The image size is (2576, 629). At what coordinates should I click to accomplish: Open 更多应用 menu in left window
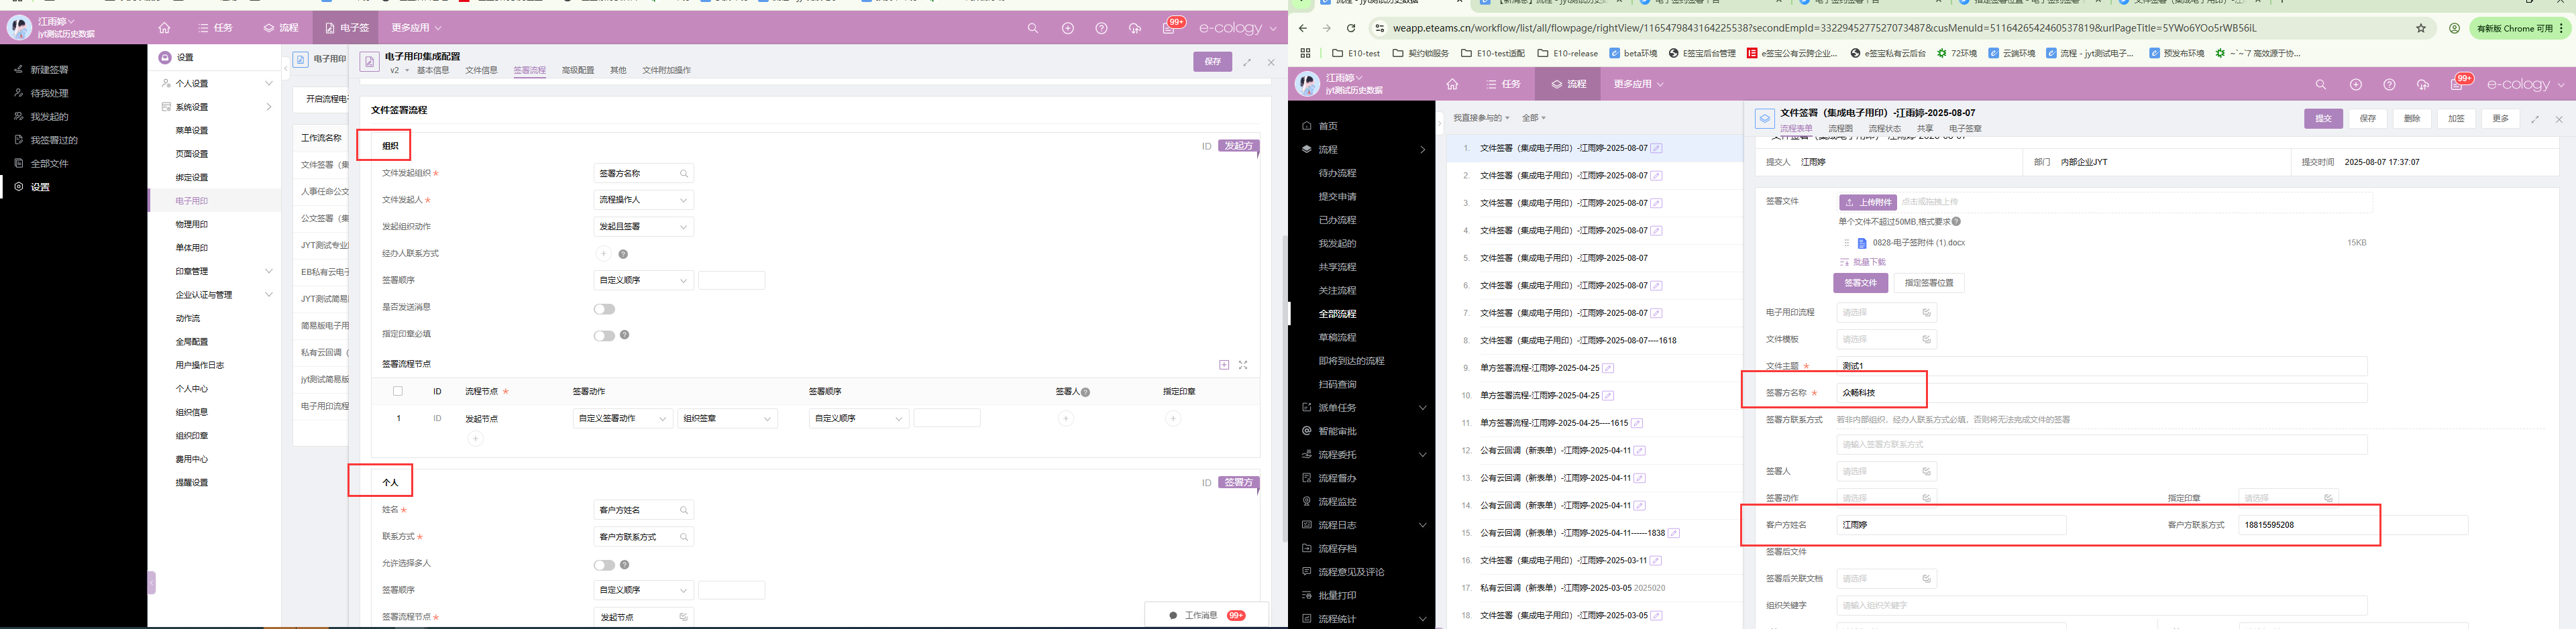tap(416, 28)
